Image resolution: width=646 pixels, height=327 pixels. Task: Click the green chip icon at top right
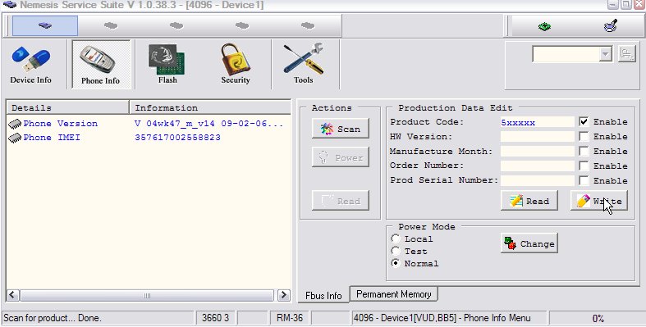point(545,27)
